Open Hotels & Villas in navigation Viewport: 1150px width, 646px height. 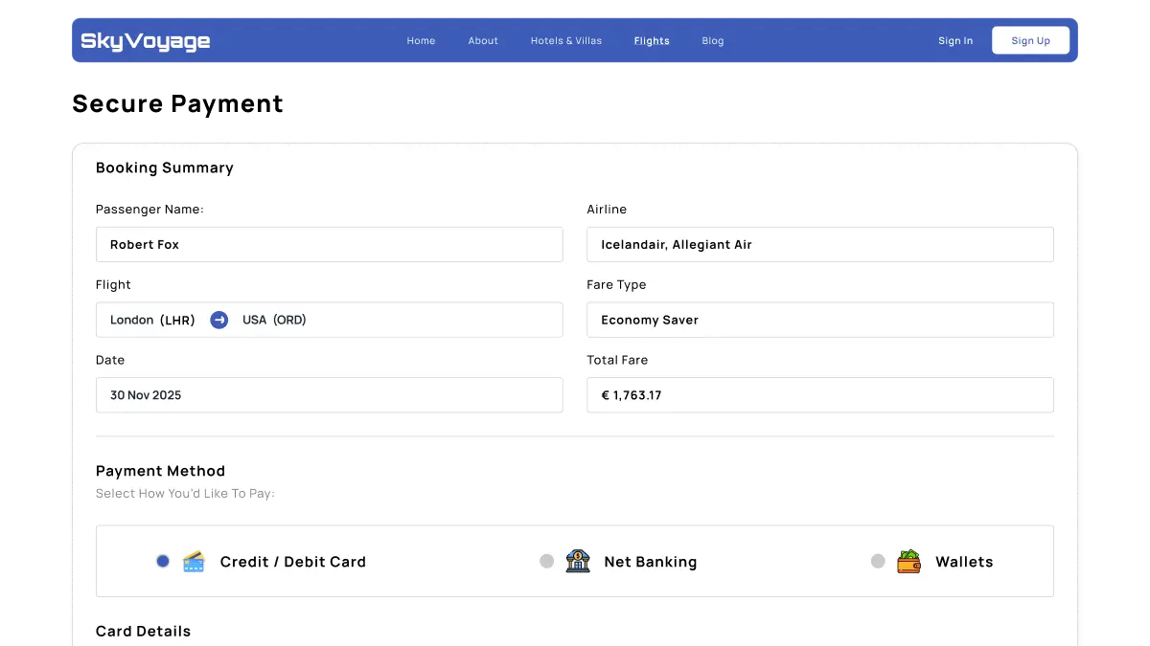pos(566,41)
